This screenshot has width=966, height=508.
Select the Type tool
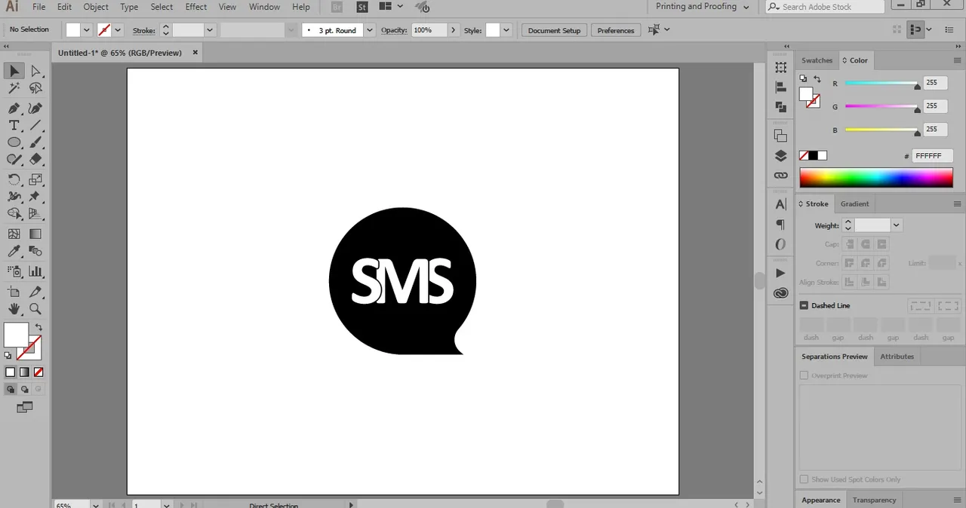click(14, 125)
